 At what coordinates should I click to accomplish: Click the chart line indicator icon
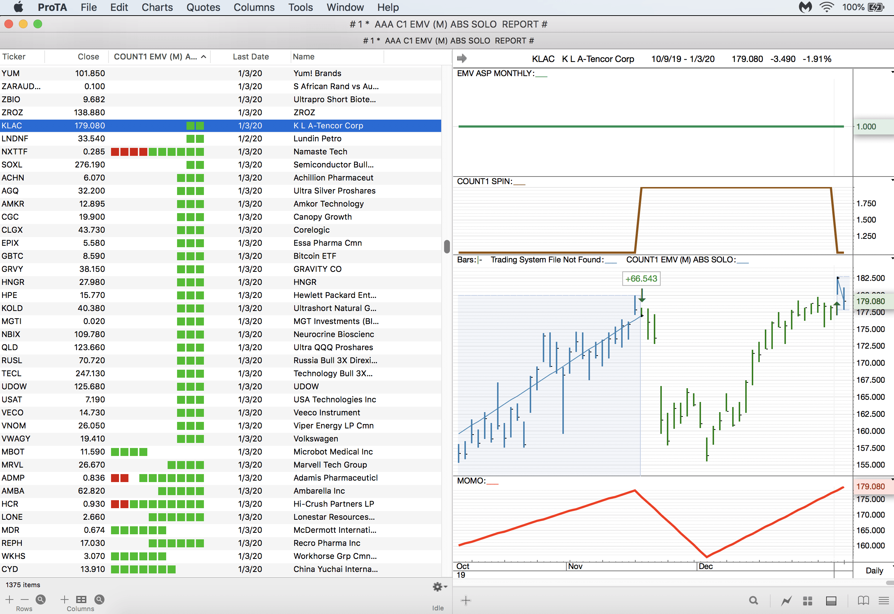point(786,601)
